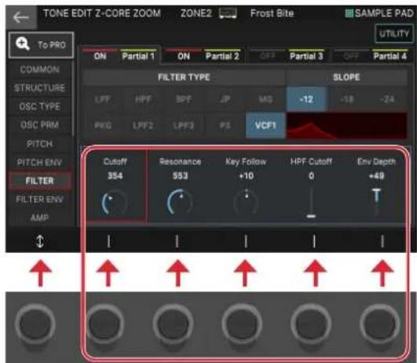
Task: Click the red filter response graph
Action: point(347,126)
